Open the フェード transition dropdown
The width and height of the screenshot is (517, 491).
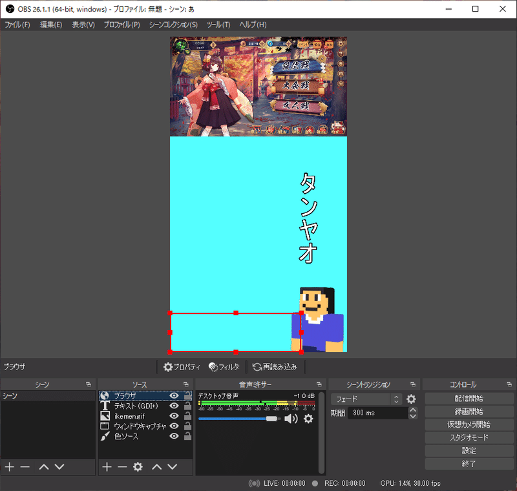(366, 399)
